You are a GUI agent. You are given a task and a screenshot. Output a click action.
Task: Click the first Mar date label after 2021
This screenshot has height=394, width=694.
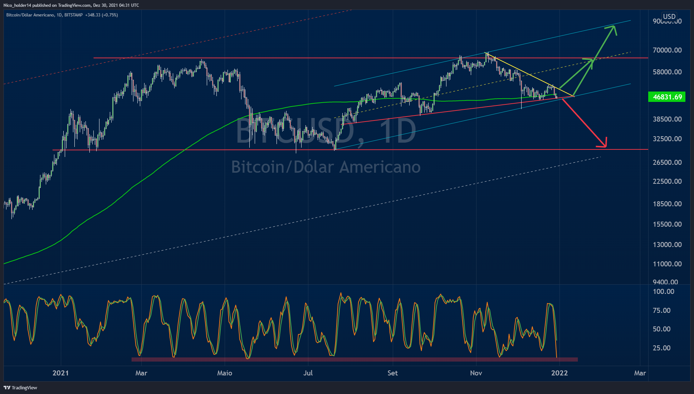pyautogui.click(x=141, y=373)
